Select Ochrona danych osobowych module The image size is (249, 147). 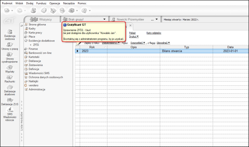coord(46,77)
